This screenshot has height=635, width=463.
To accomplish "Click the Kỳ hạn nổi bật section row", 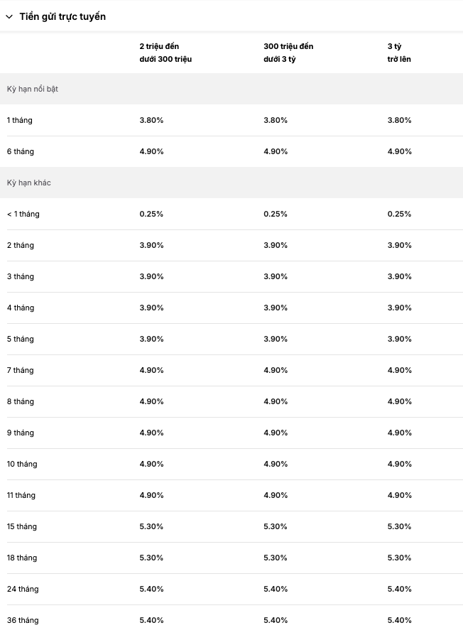I will click(231, 89).
